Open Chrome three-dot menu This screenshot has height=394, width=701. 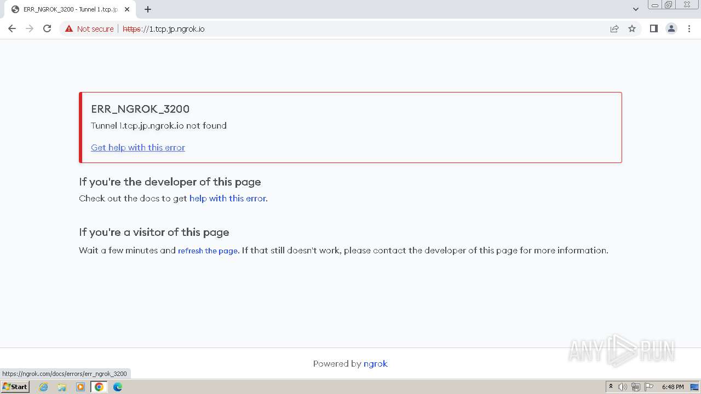[x=689, y=28]
